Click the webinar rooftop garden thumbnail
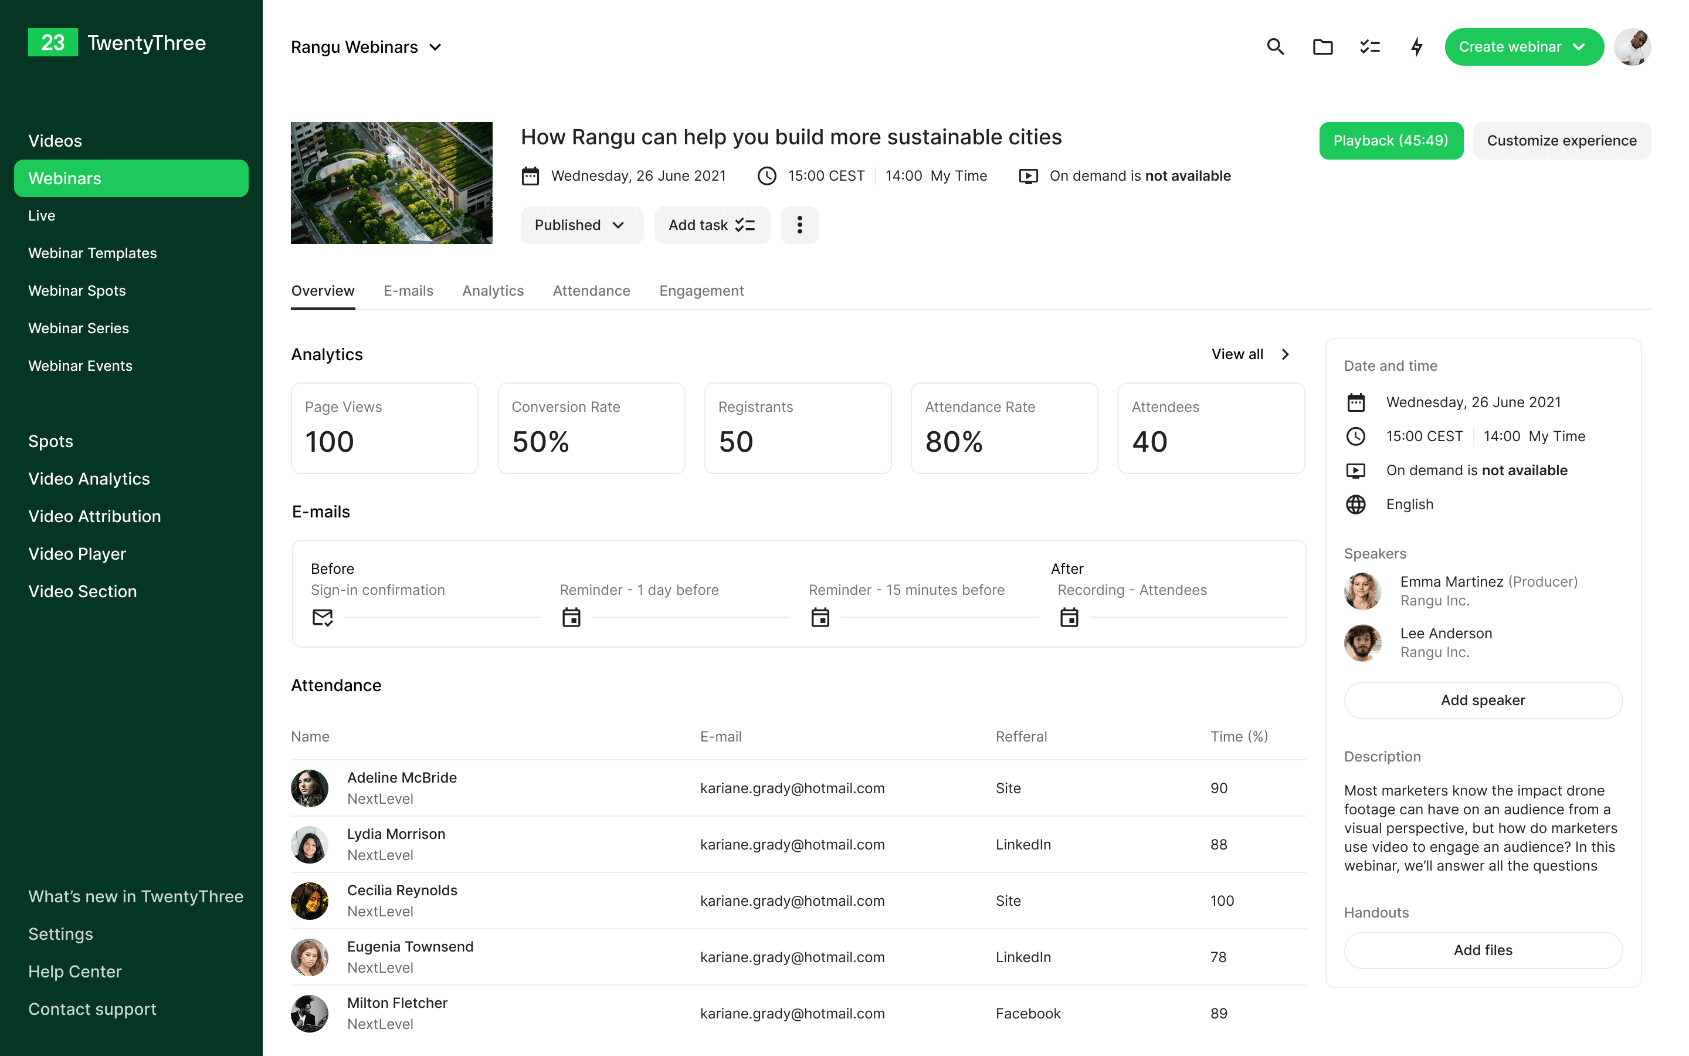This screenshot has height=1056, width=1689. coord(392,183)
